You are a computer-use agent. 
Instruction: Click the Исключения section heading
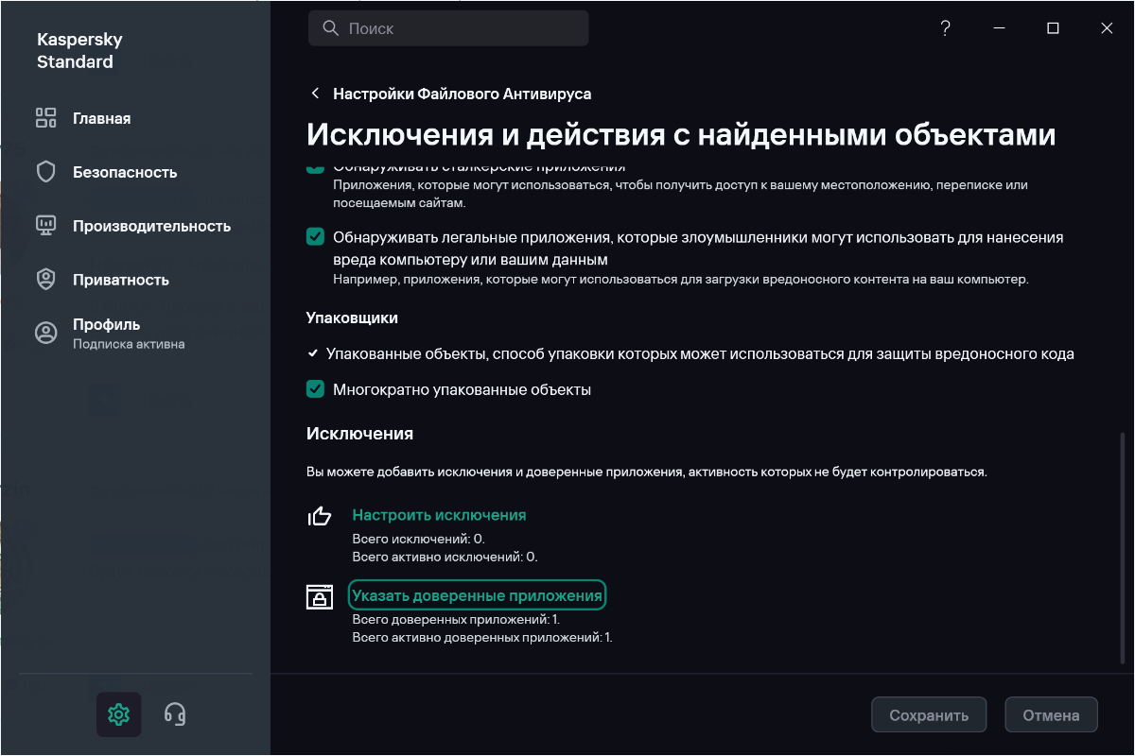(x=359, y=434)
